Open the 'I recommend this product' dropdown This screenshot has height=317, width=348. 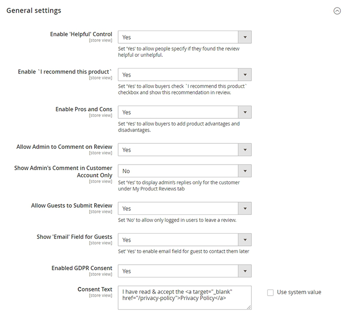pyautogui.click(x=185, y=75)
